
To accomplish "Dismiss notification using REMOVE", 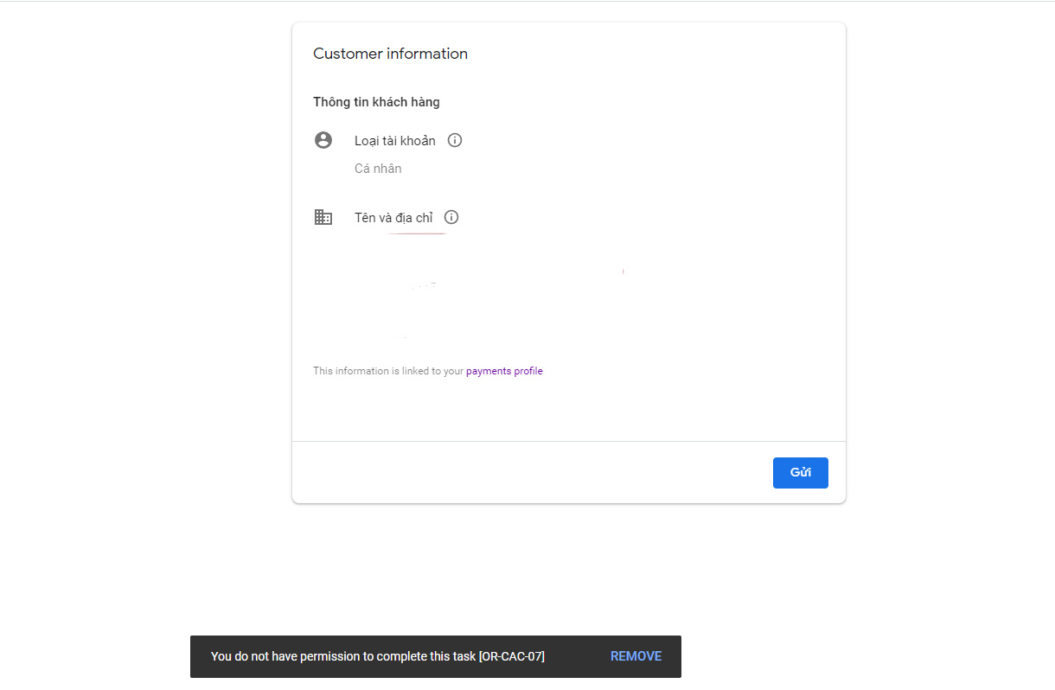I will [636, 656].
